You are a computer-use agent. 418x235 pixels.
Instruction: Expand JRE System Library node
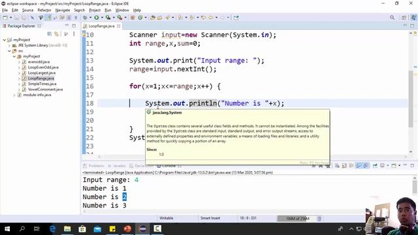[9, 45]
